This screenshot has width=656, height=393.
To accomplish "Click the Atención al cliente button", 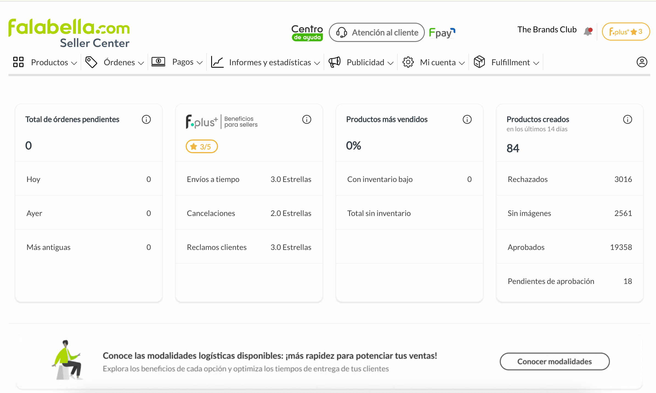I will click(x=377, y=32).
